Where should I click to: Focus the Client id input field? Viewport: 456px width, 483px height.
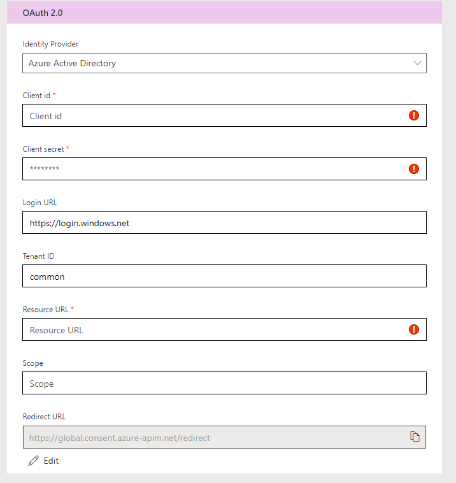224,115
